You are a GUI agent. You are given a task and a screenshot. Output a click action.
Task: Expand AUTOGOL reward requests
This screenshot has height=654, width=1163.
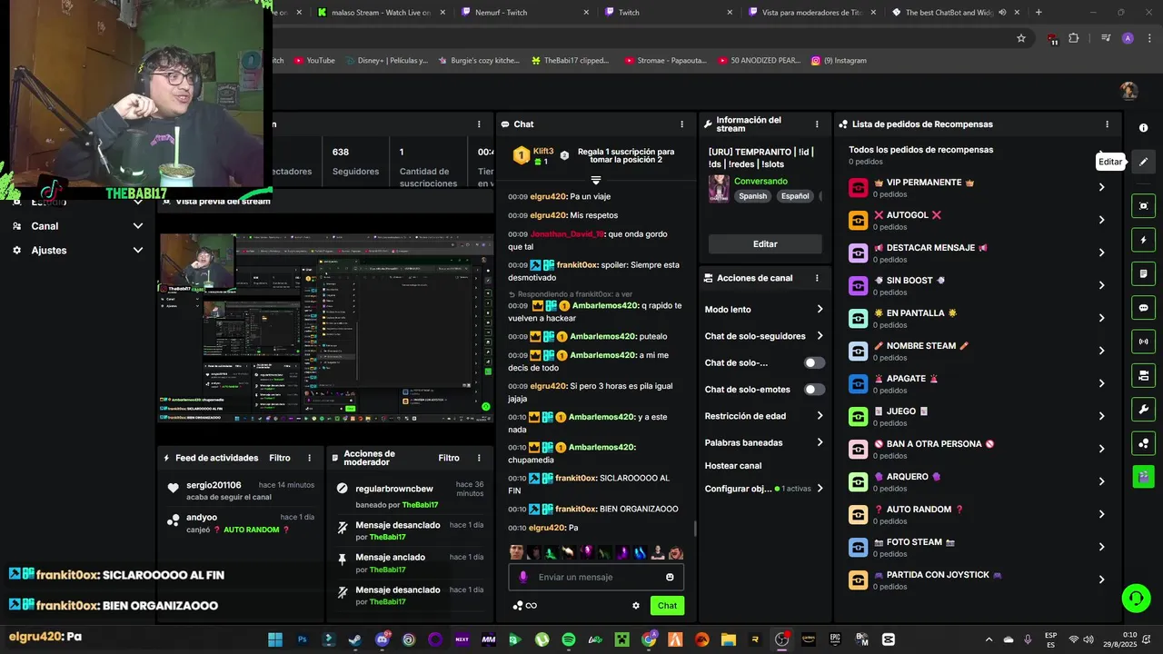pos(1101,220)
